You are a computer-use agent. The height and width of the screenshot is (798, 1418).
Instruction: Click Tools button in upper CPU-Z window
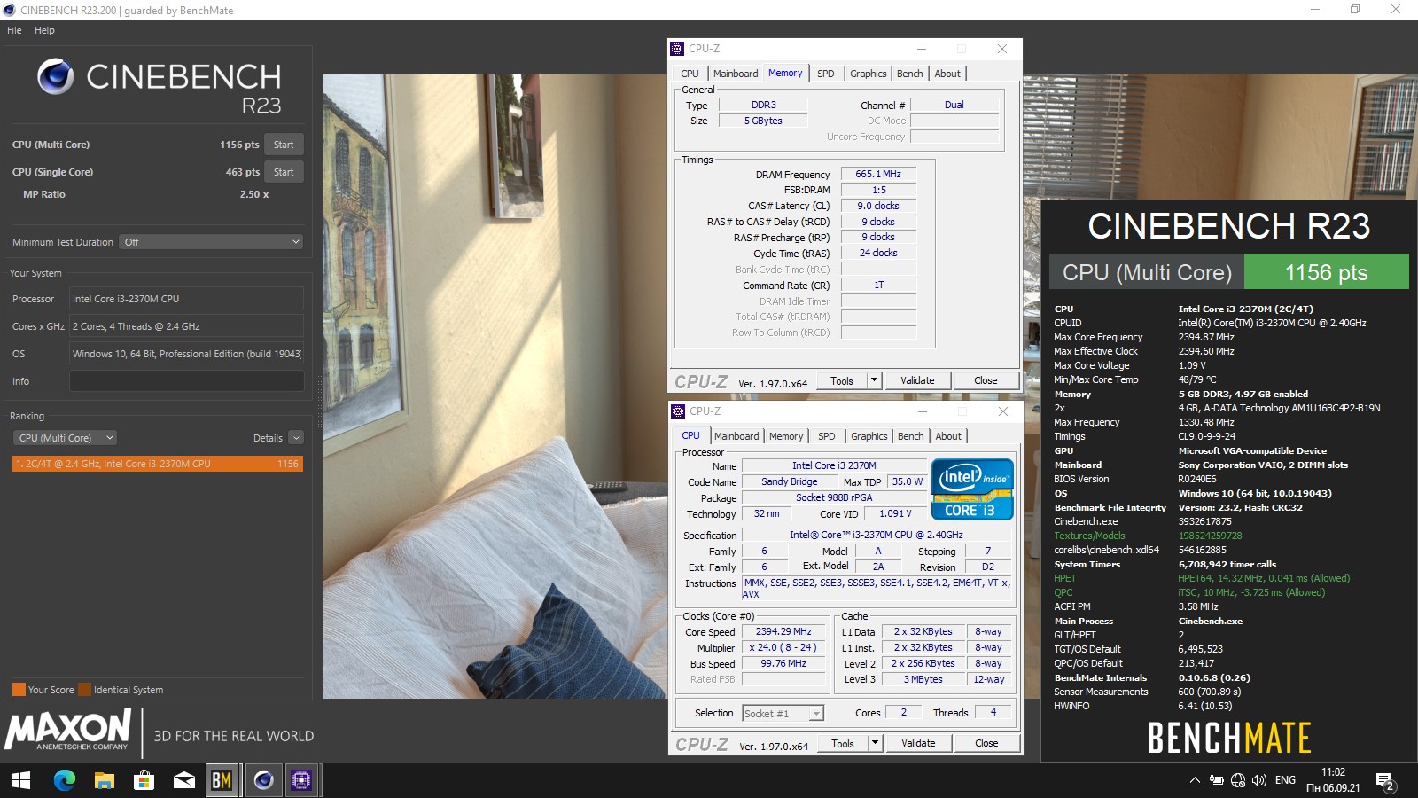[x=842, y=381]
